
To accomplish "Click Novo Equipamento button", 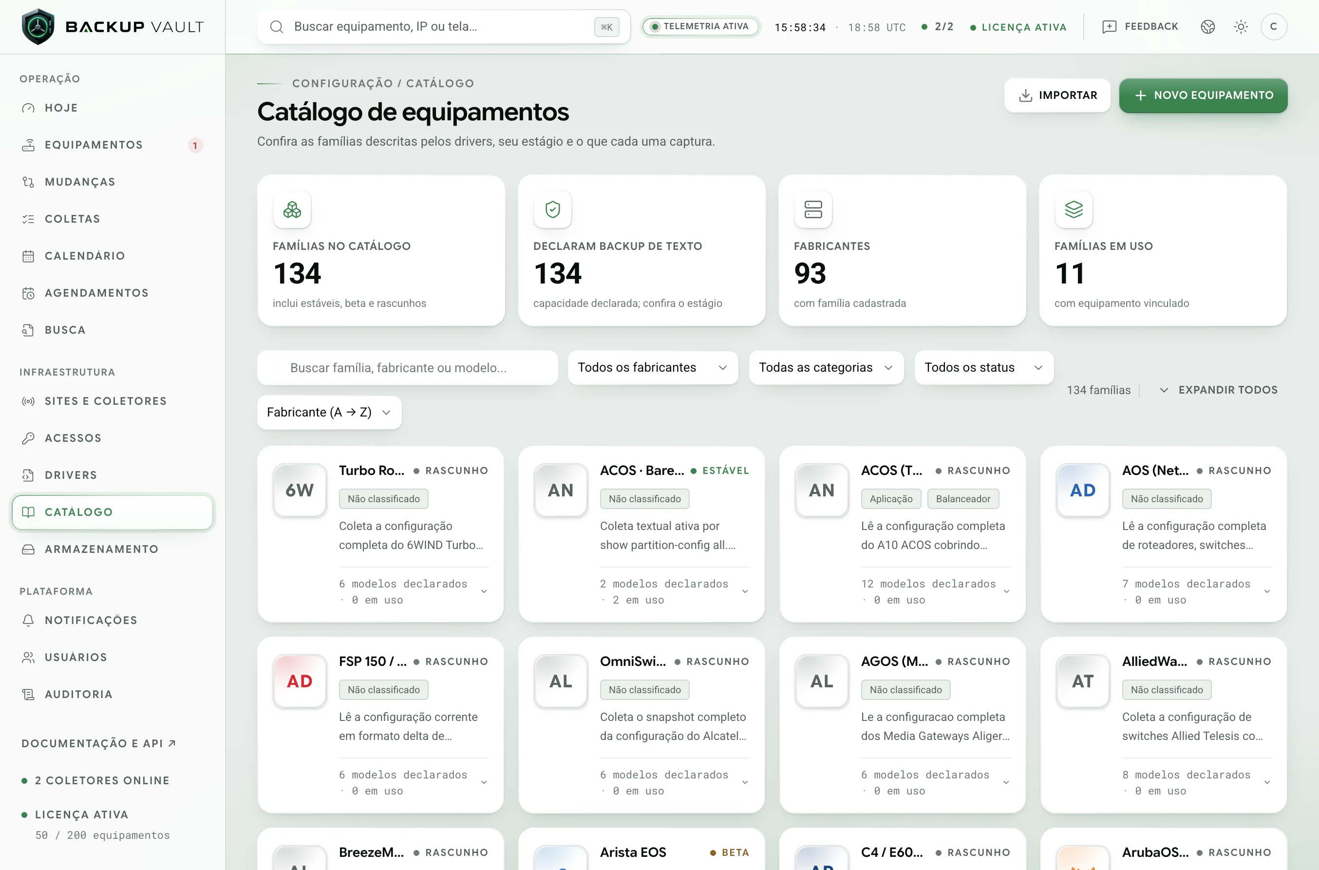I will coord(1203,95).
